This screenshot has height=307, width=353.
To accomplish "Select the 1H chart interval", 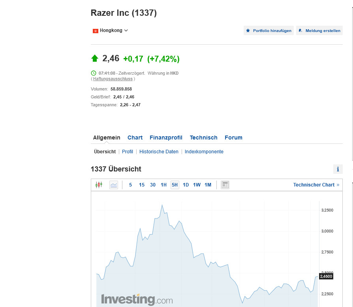I will 163,185.
